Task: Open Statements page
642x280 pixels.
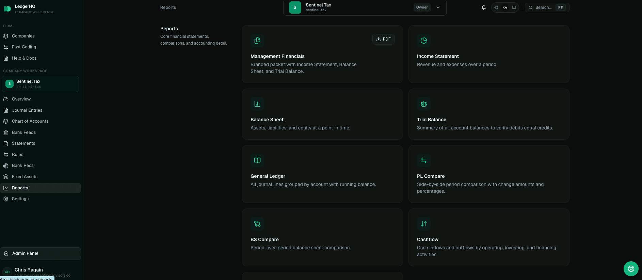Action: 41,143
